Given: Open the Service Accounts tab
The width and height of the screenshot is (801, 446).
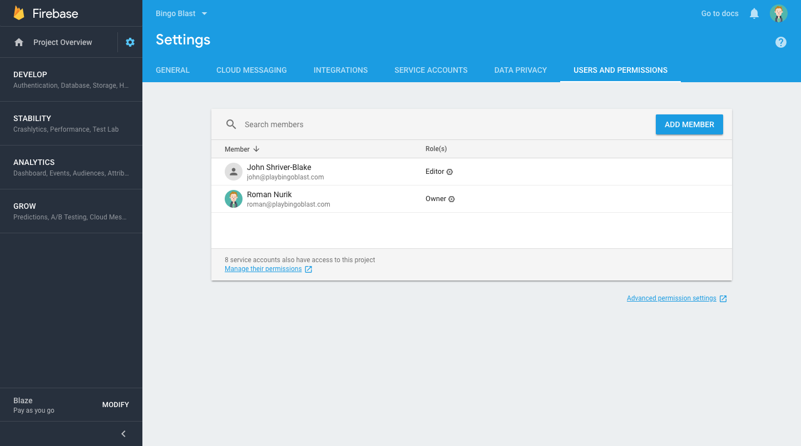Looking at the screenshot, I should (x=431, y=70).
